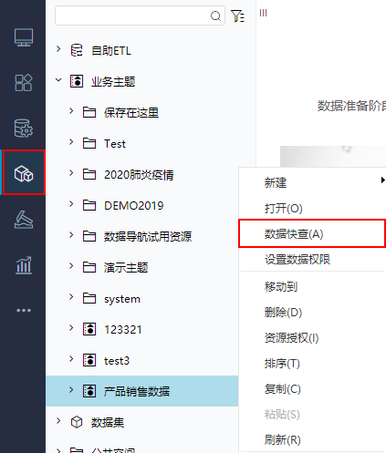Open the bar chart sidebar icon
Viewport: 386px width, 453px height.
[24, 265]
